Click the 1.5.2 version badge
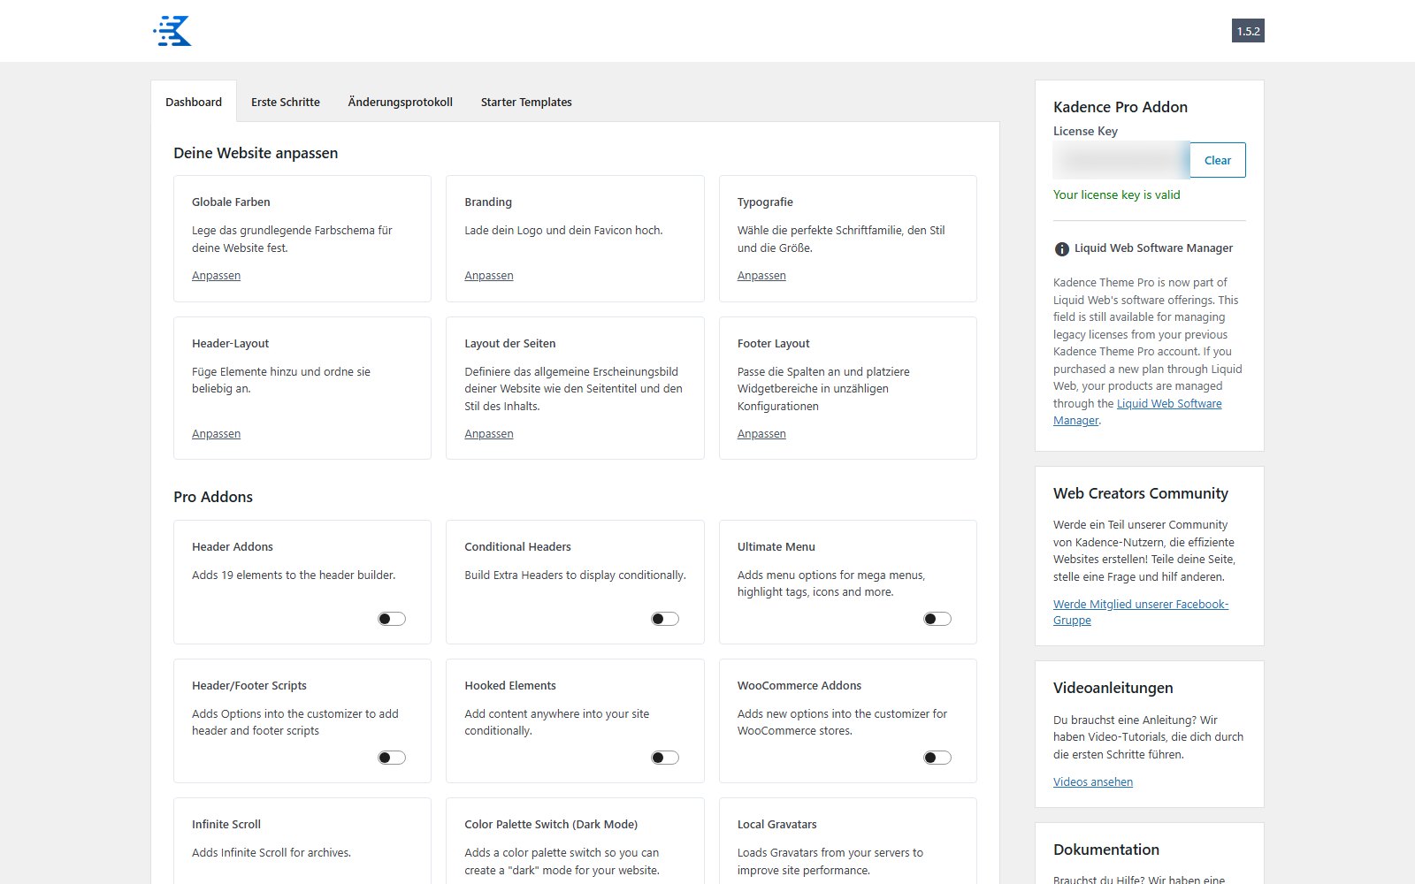 [1248, 31]
